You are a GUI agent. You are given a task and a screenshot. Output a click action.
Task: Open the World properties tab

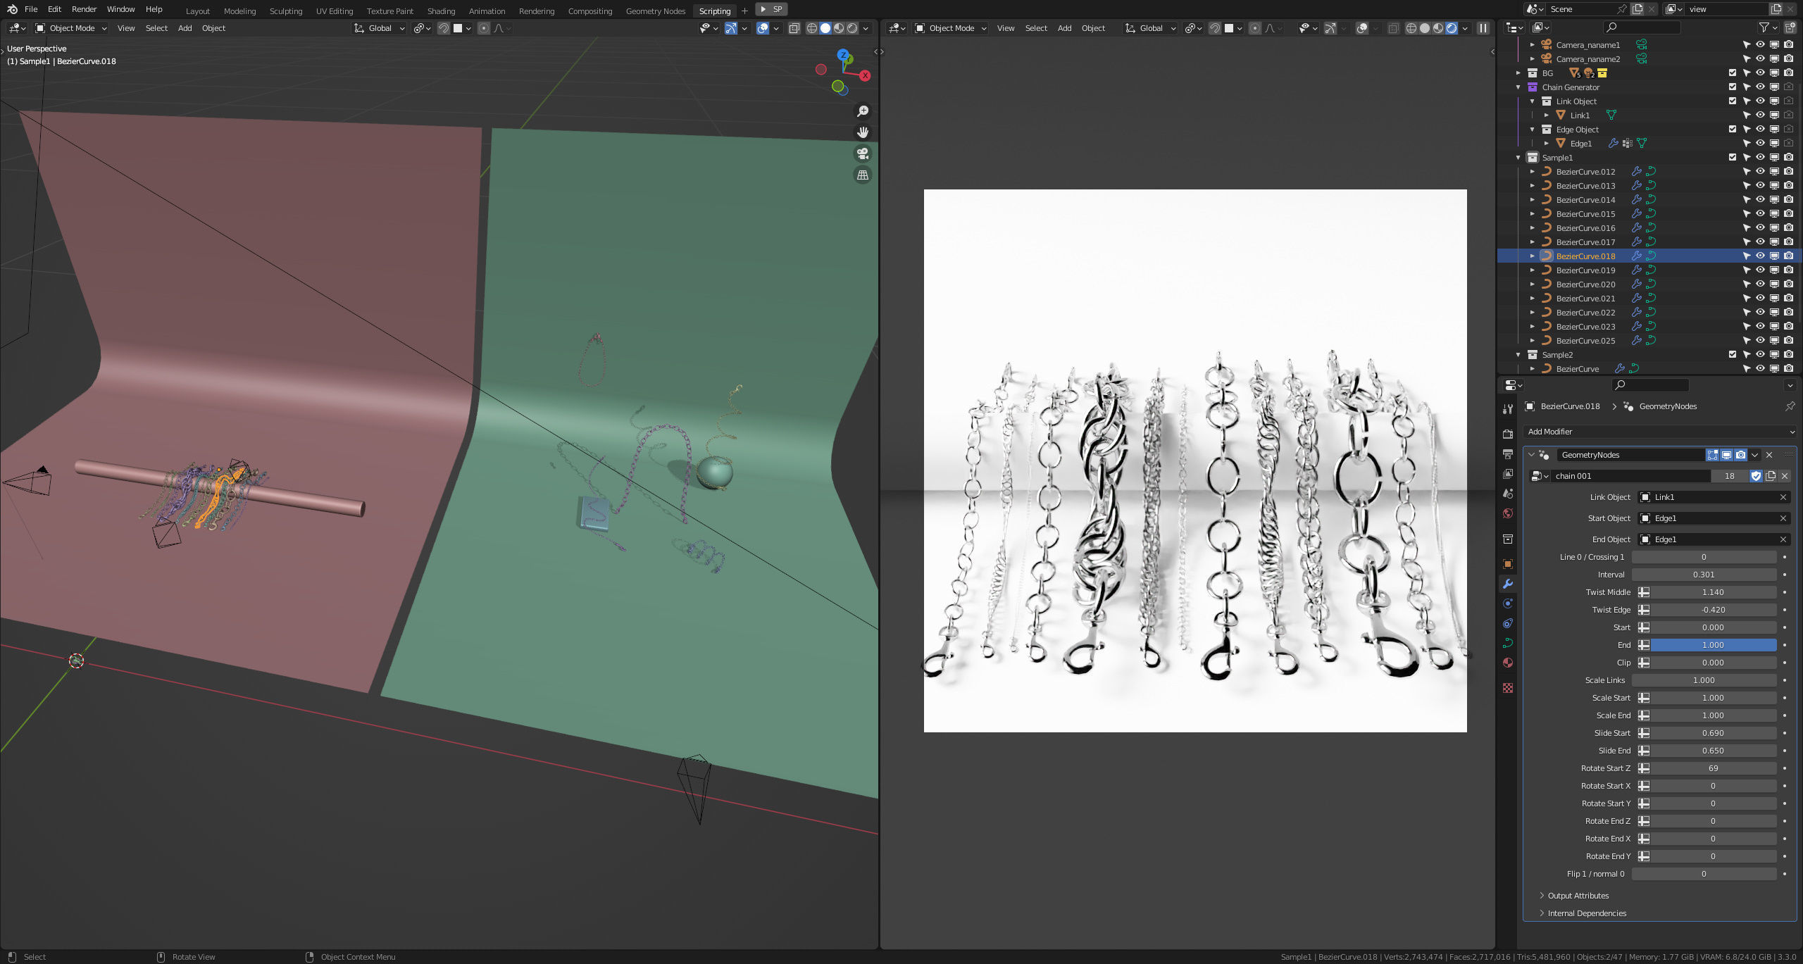1508,513
